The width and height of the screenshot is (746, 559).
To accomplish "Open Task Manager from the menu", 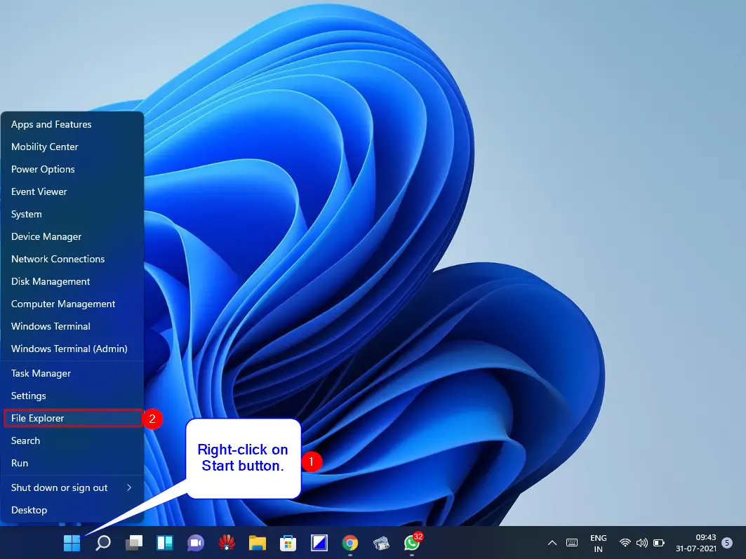I will click(72, 373).
